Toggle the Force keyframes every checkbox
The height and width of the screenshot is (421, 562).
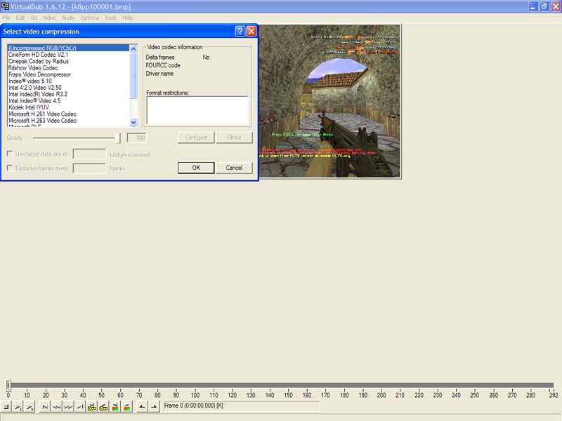point(10,168)
